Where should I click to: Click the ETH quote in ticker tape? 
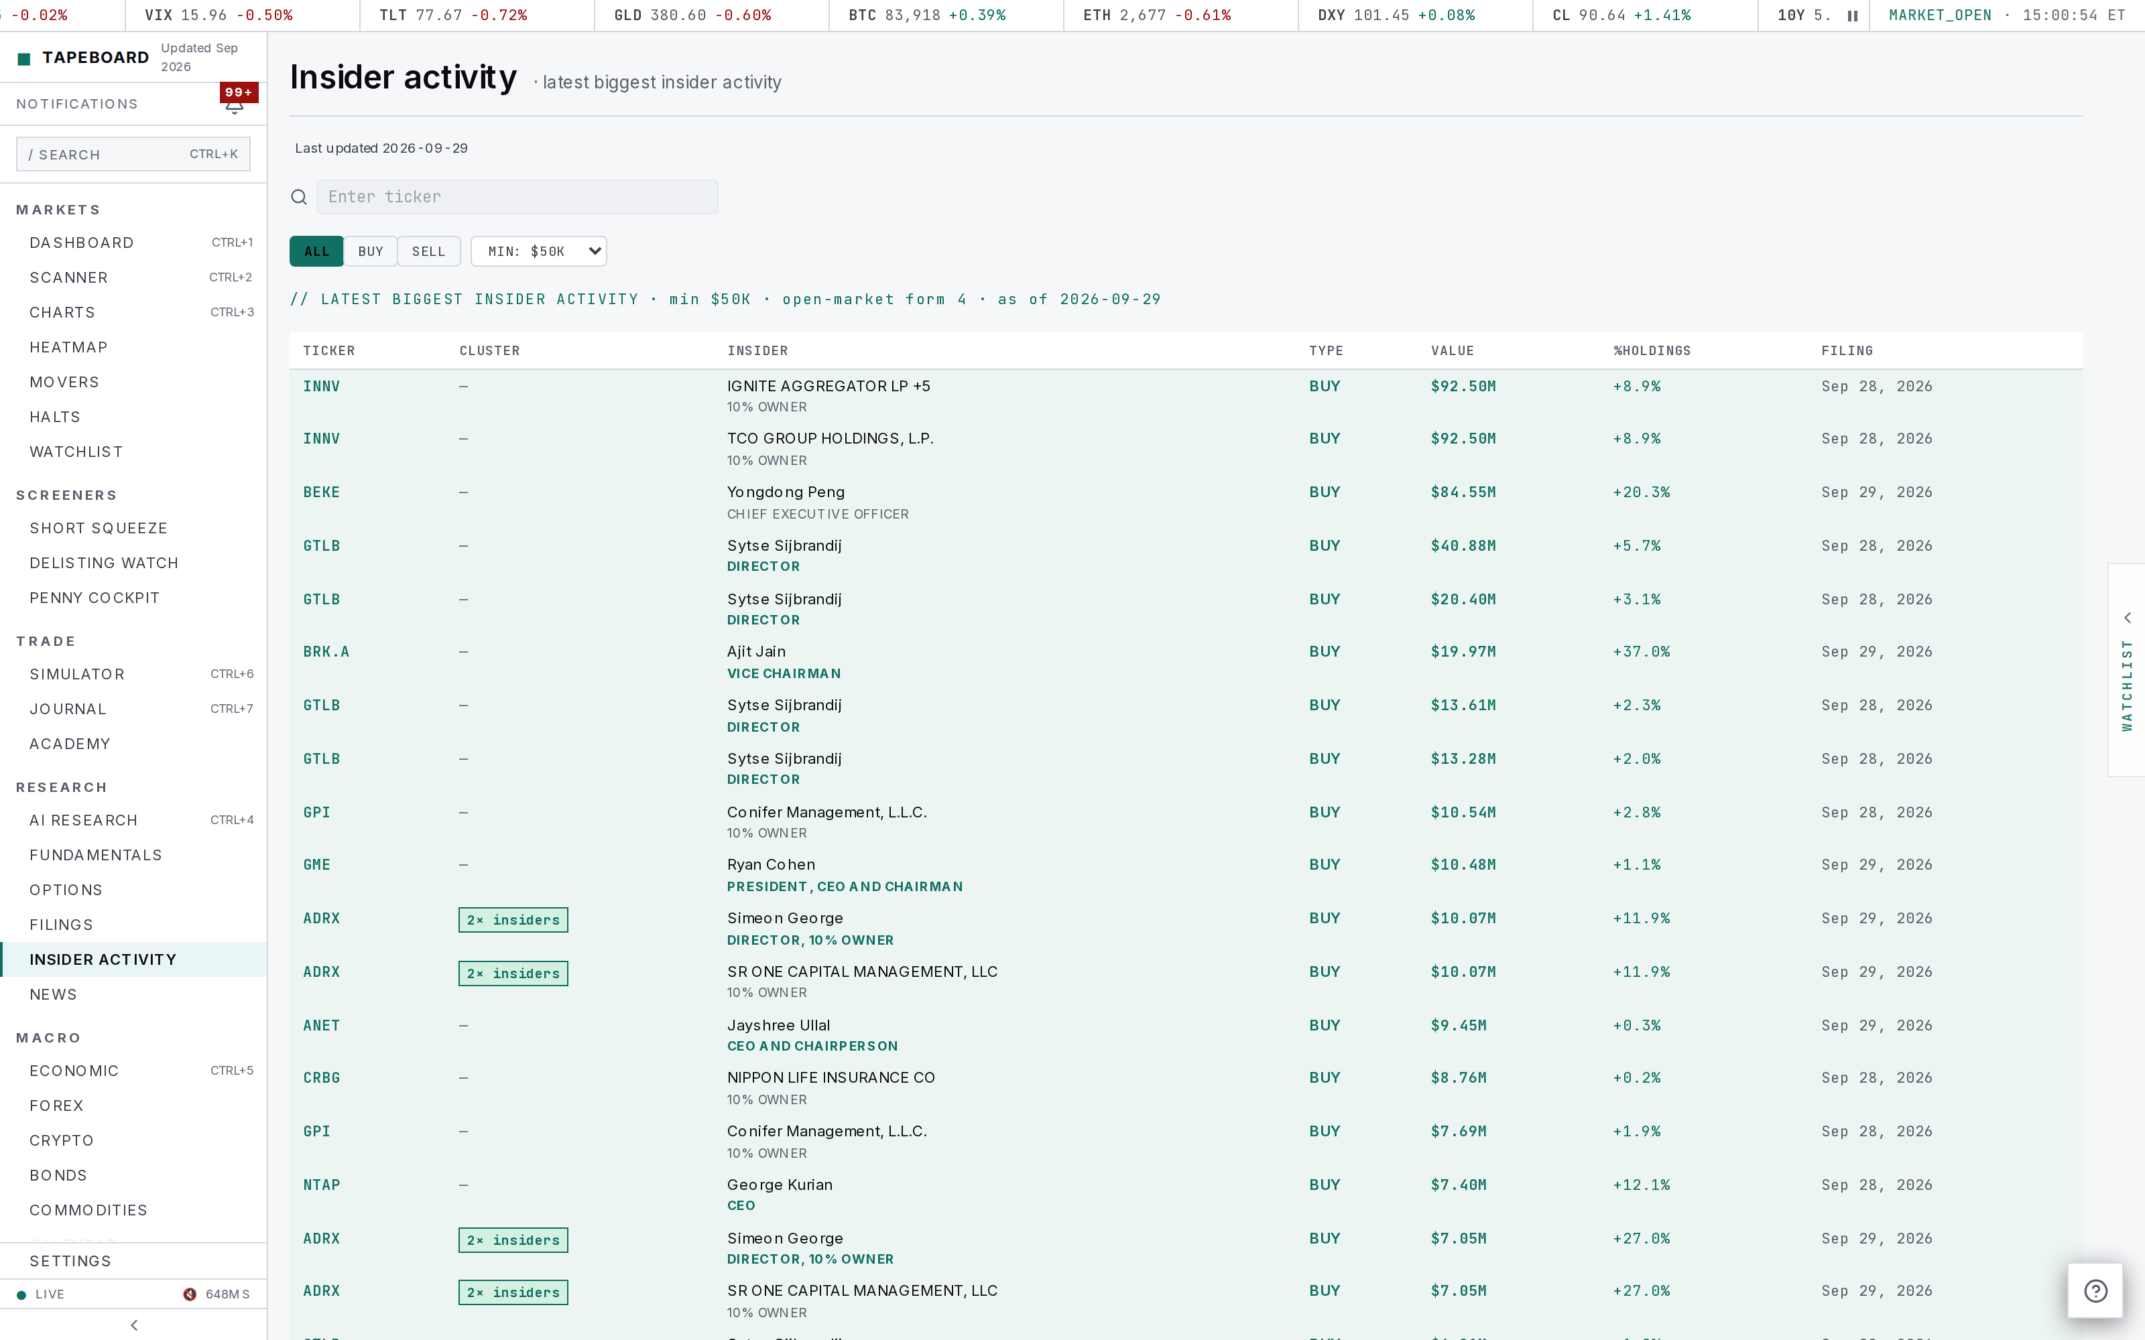(1157, 15)
